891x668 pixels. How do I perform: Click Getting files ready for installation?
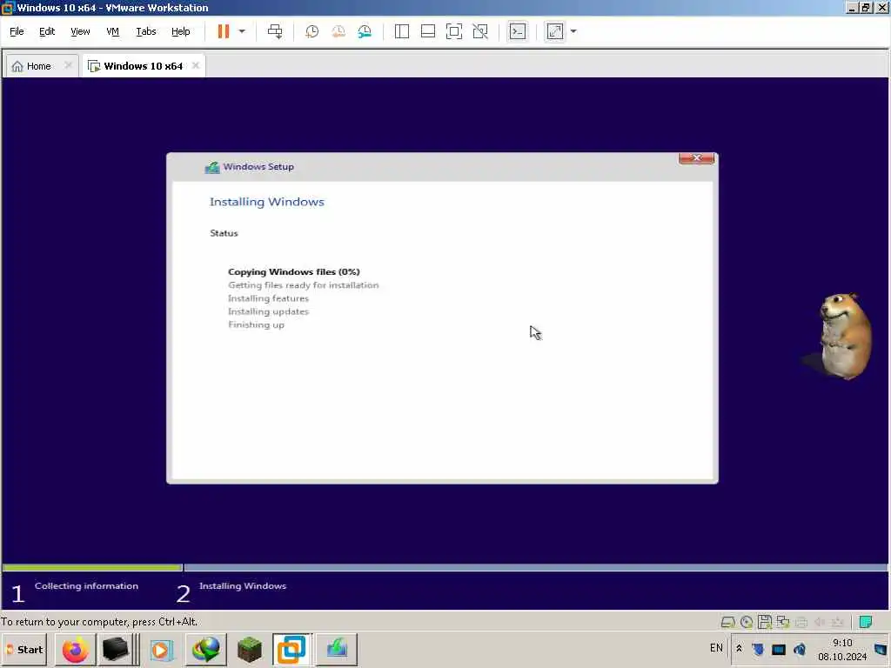303,285
